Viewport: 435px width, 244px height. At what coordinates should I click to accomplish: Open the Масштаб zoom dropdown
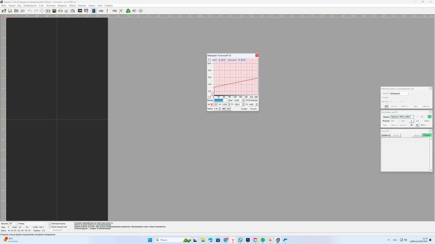pyautogui.click(x=16, y=224)
